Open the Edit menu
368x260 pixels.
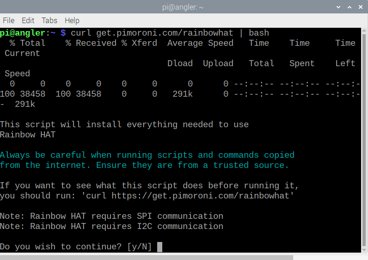click(x=28, y=20)
